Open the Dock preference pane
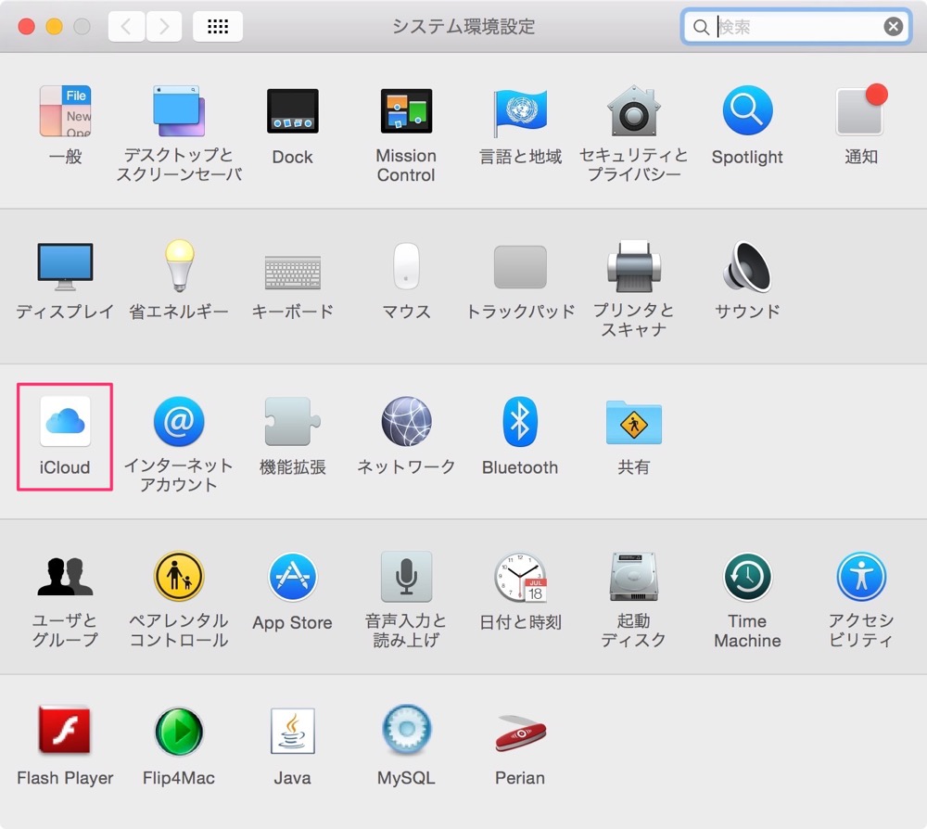 pyautogui.click(x=293, y=111)
